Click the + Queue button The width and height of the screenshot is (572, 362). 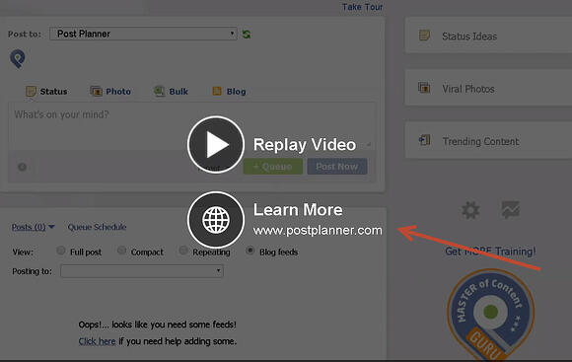click(273, 167)
